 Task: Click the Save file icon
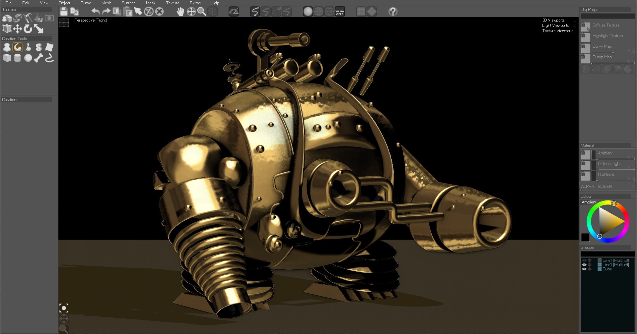pos(64,11)
